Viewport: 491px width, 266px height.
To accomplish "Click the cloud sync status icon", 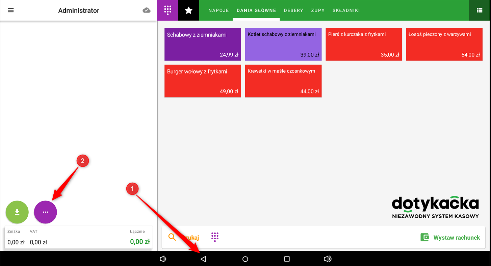I will coord(147,10).
